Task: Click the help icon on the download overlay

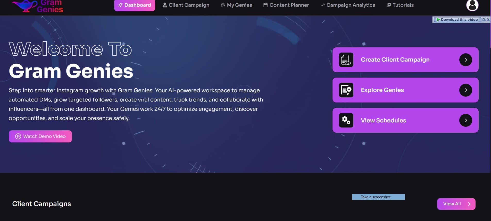Action: (484, 19)
